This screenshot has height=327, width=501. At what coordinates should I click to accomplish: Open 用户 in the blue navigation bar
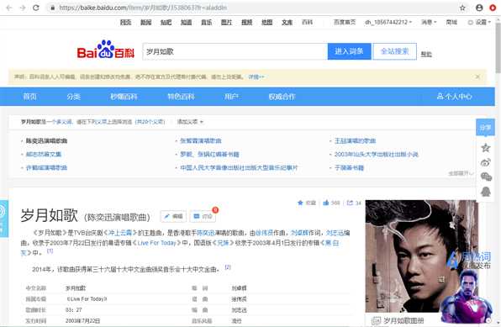coord(231,97)
